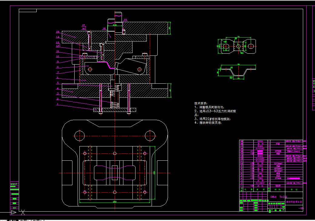Click callout number 11 in the section view

58,52
